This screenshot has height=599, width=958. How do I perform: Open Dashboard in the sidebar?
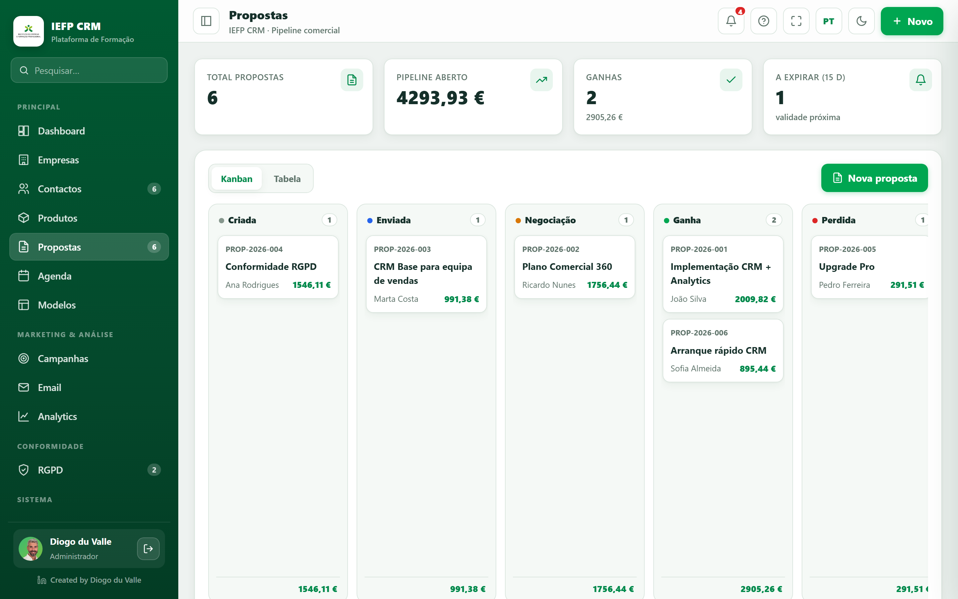(x=89, y=131)
